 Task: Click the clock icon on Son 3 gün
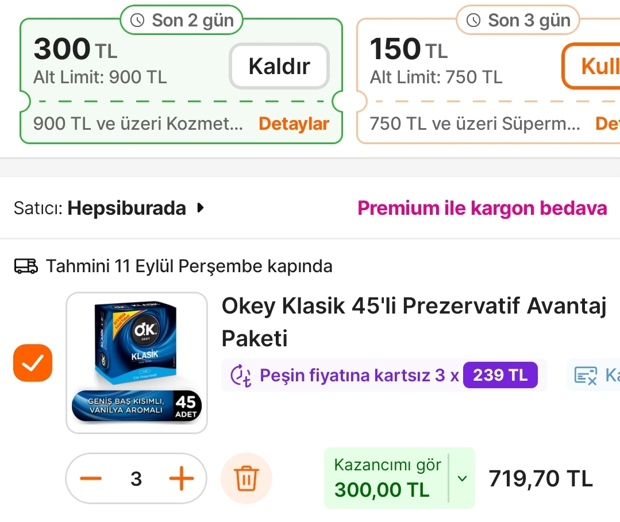tap(473, 20)
